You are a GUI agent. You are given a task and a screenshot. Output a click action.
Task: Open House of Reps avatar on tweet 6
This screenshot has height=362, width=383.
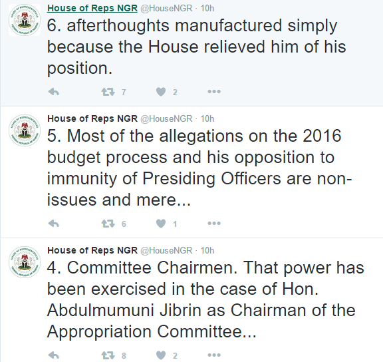pos(25,20)
